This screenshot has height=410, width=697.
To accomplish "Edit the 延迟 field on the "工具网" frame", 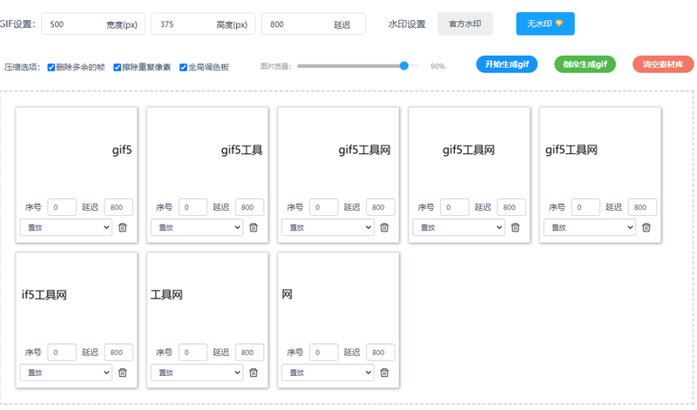I will [249, 353].
